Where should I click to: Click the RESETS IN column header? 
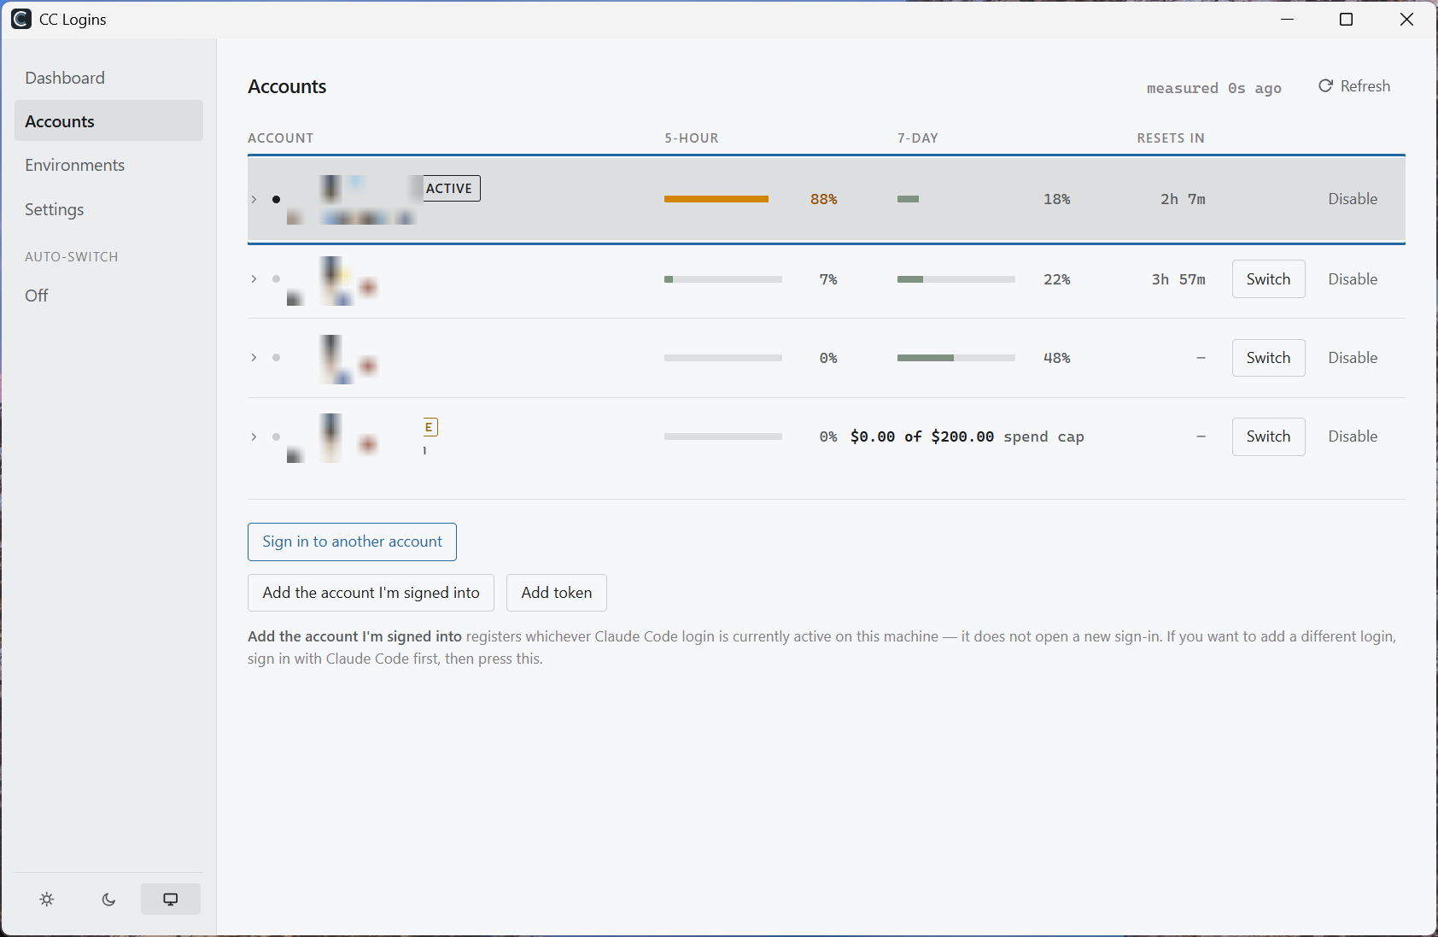click(1171, 138)
